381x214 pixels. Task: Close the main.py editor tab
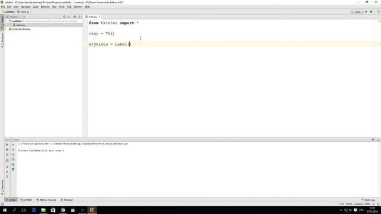[99, 17]
